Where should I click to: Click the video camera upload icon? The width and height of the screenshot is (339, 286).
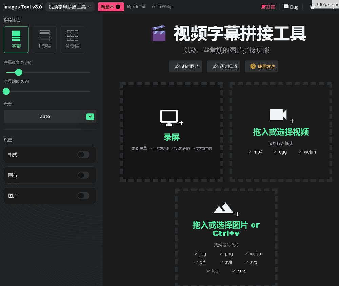tap(278, 115)
